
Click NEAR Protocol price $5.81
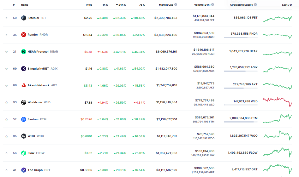[88, 52]
